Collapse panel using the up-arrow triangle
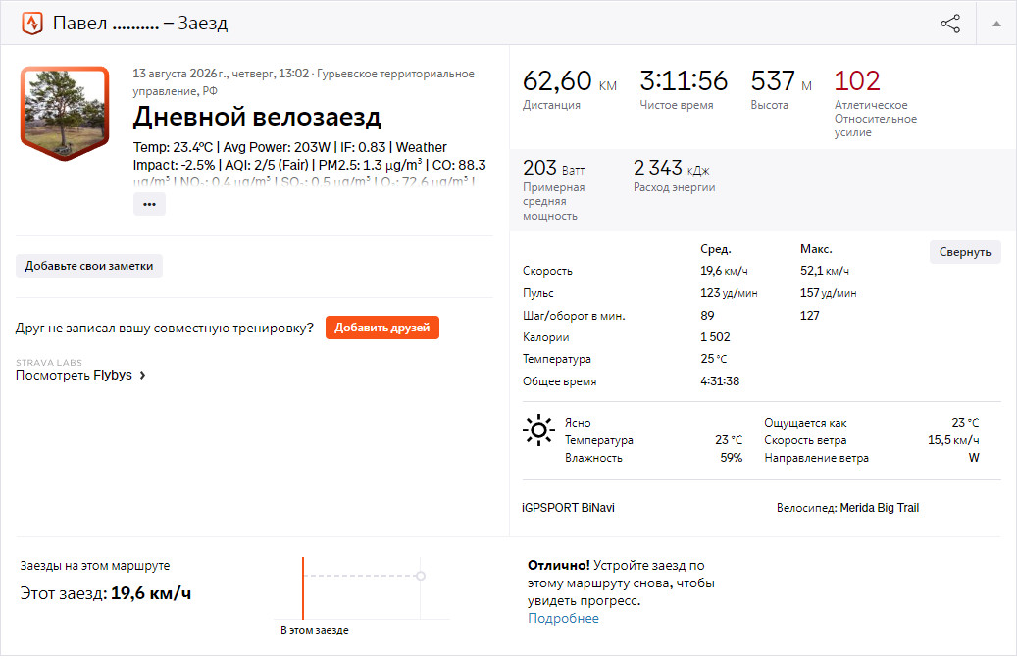1017x659 pixels. [x=996, y=24]
